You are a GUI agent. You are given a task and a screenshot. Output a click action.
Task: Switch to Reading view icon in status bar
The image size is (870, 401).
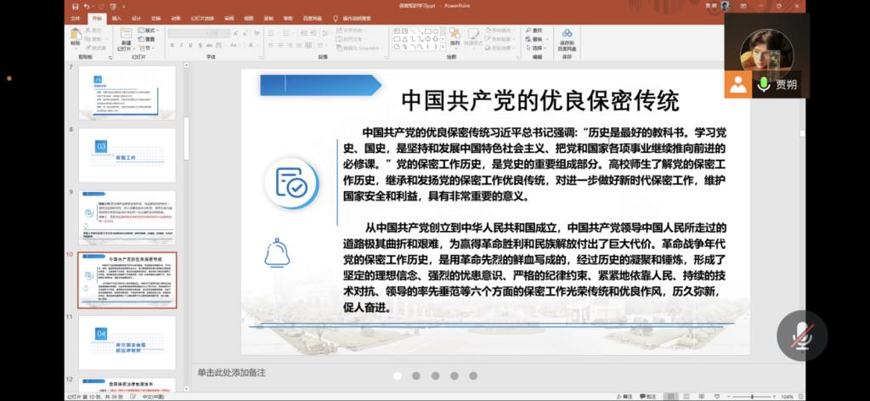click(x=701, y=397)
